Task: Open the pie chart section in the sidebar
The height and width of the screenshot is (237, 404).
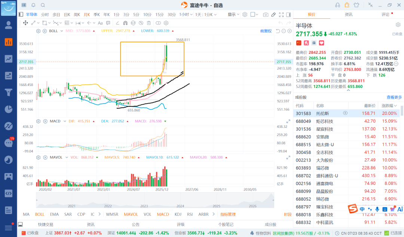Action: pyautogui.click(x=9, y=109)
